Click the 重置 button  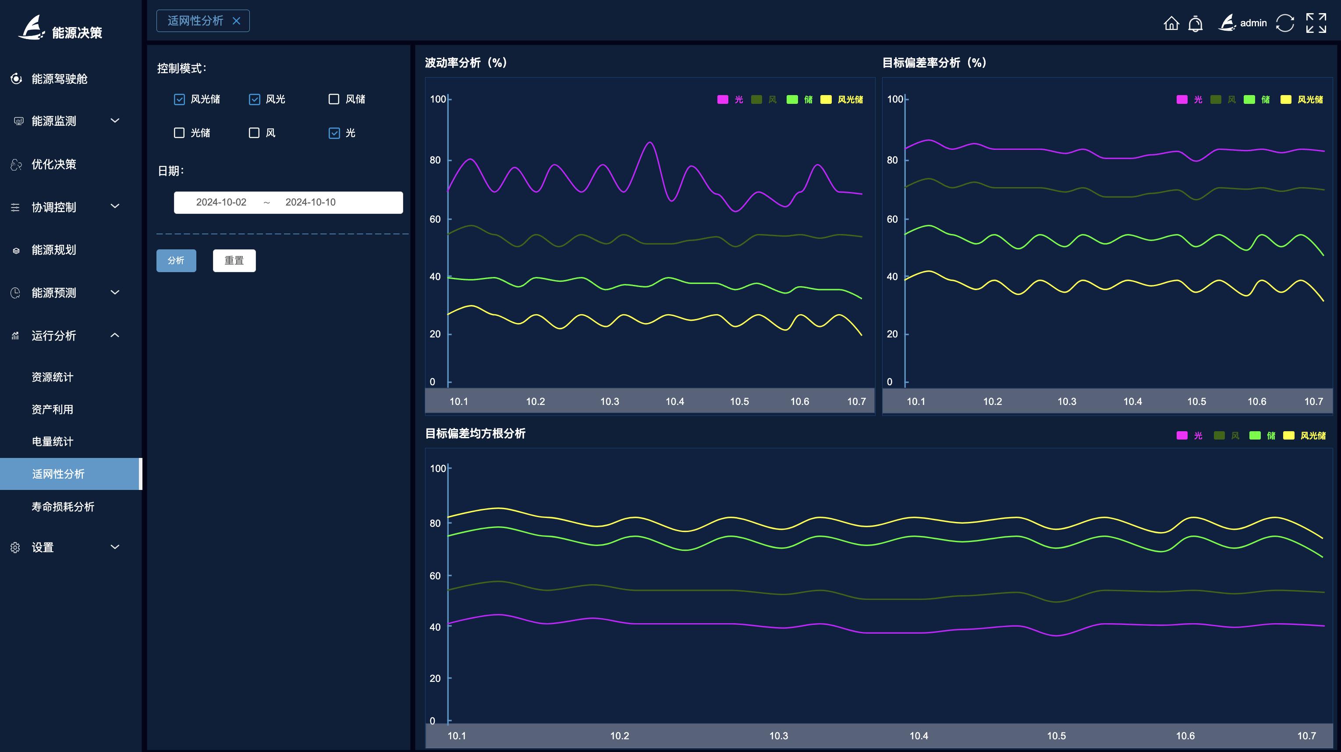[234, 260]
